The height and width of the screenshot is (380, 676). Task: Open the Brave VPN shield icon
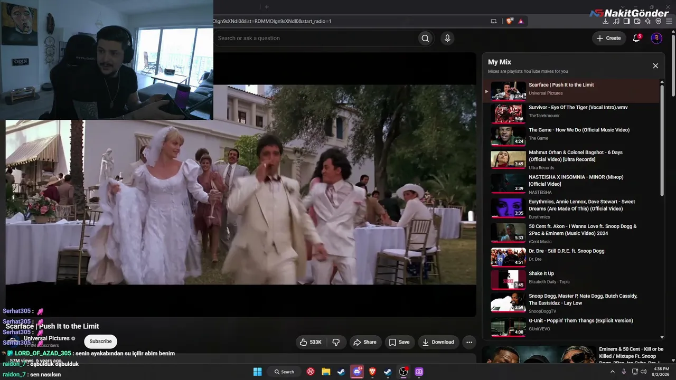point(658,21)
